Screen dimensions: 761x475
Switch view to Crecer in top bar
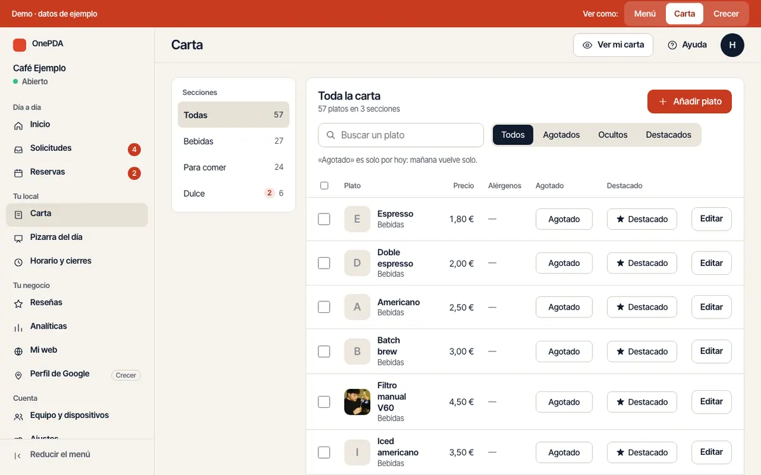pos(726,13)
